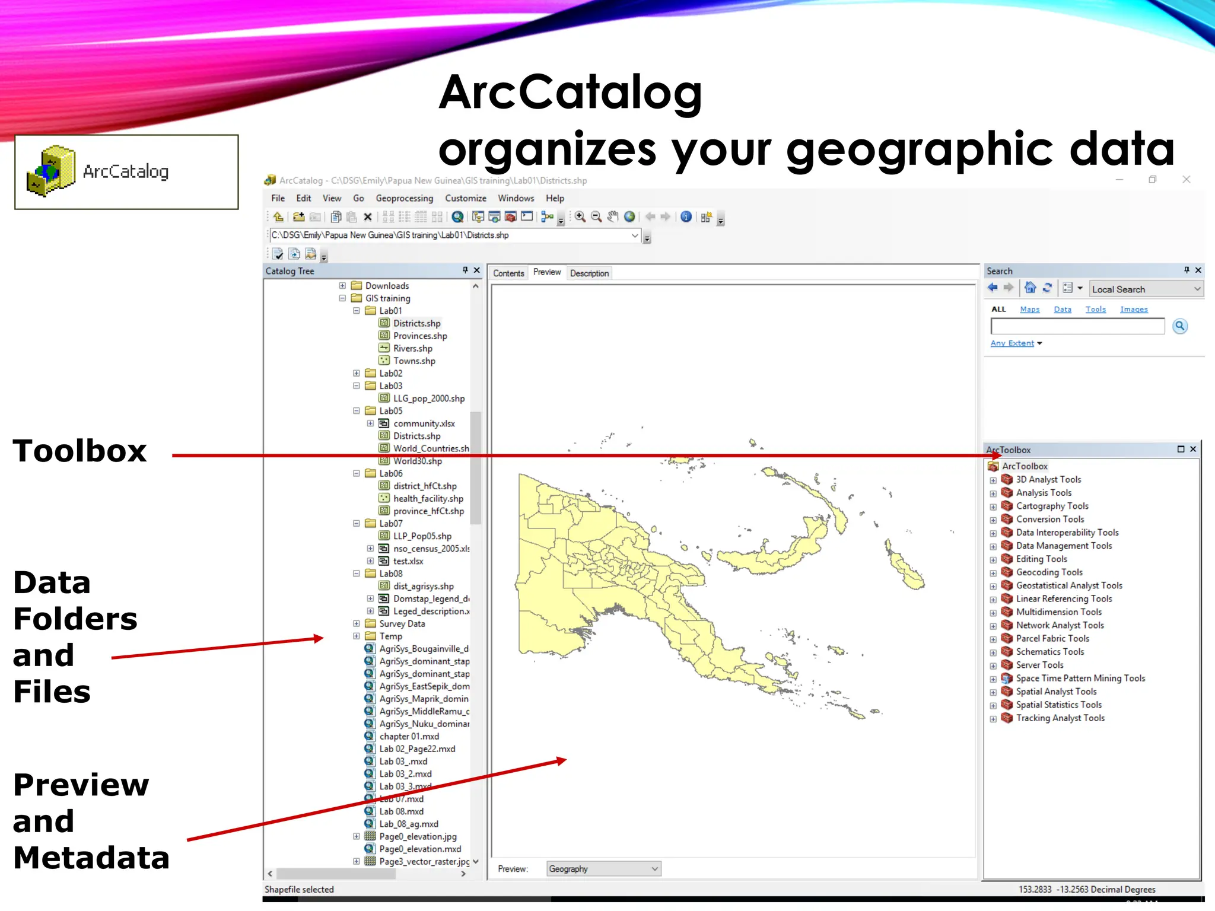Viewport: 1215px width, 911px height.
Task: Expand the 3D Analyst Tools toolbox
Action: (993, 480)
